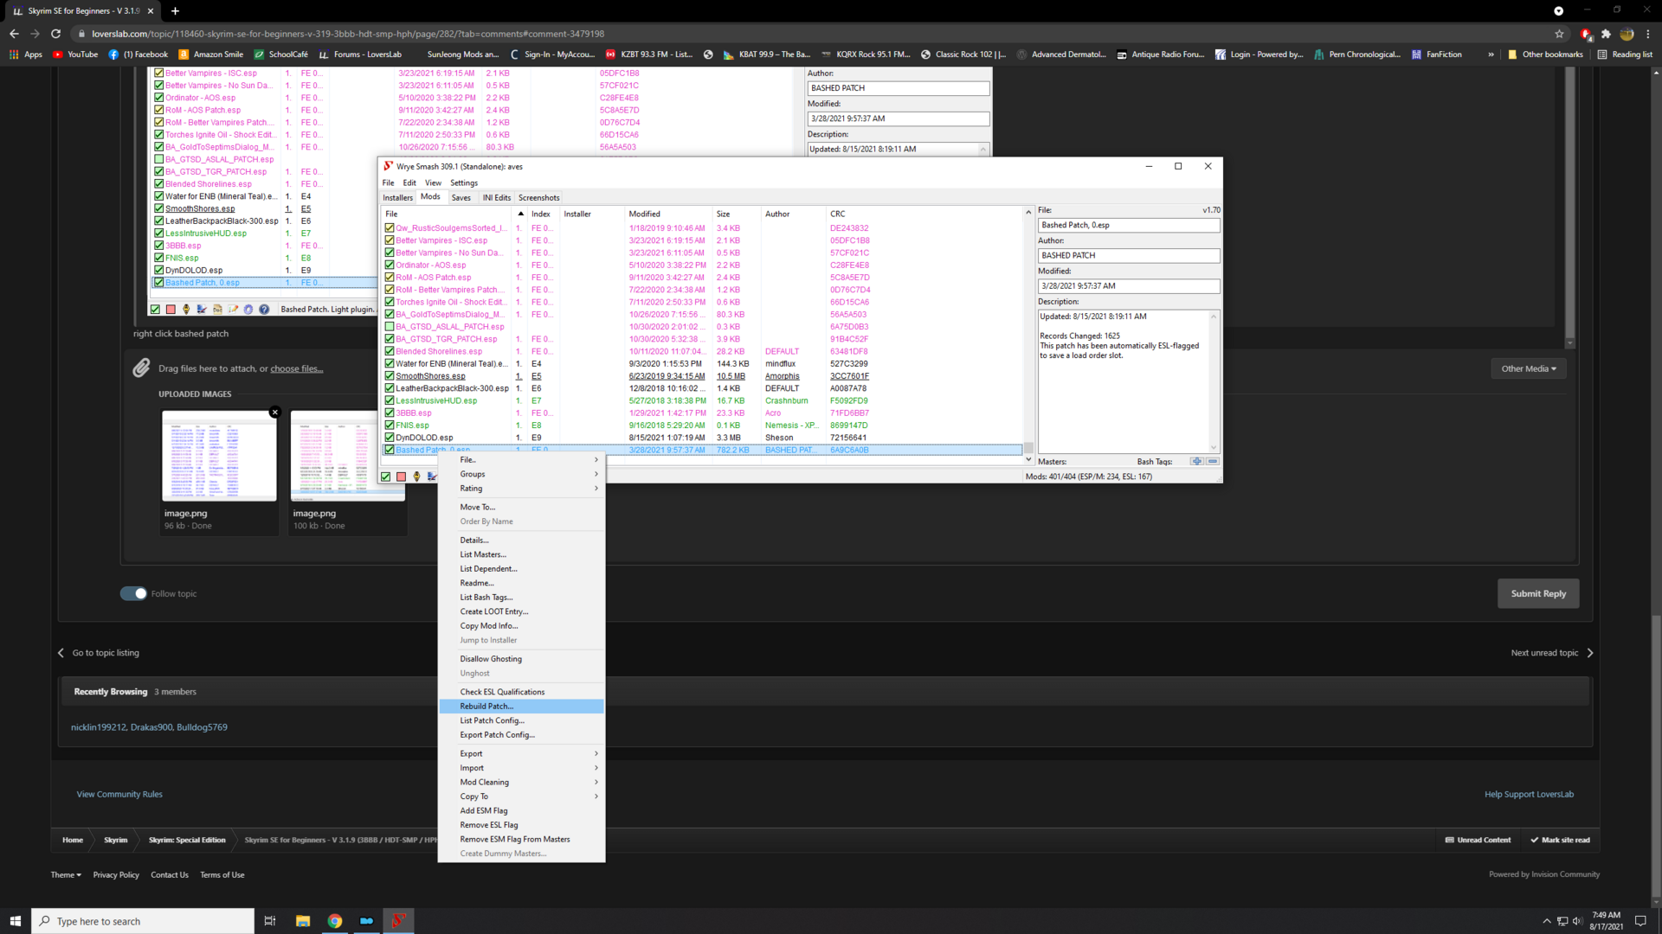This screenshot has height=934, width=1662.
Task: Toggle the Follow topic switch
Action: tap(133, 593)
